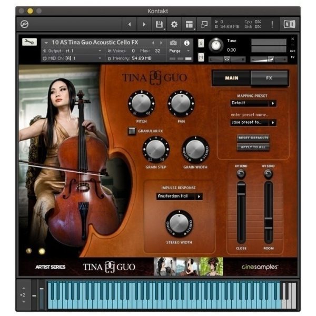
Task: Click the header volume slider
Action: [269, 60]
